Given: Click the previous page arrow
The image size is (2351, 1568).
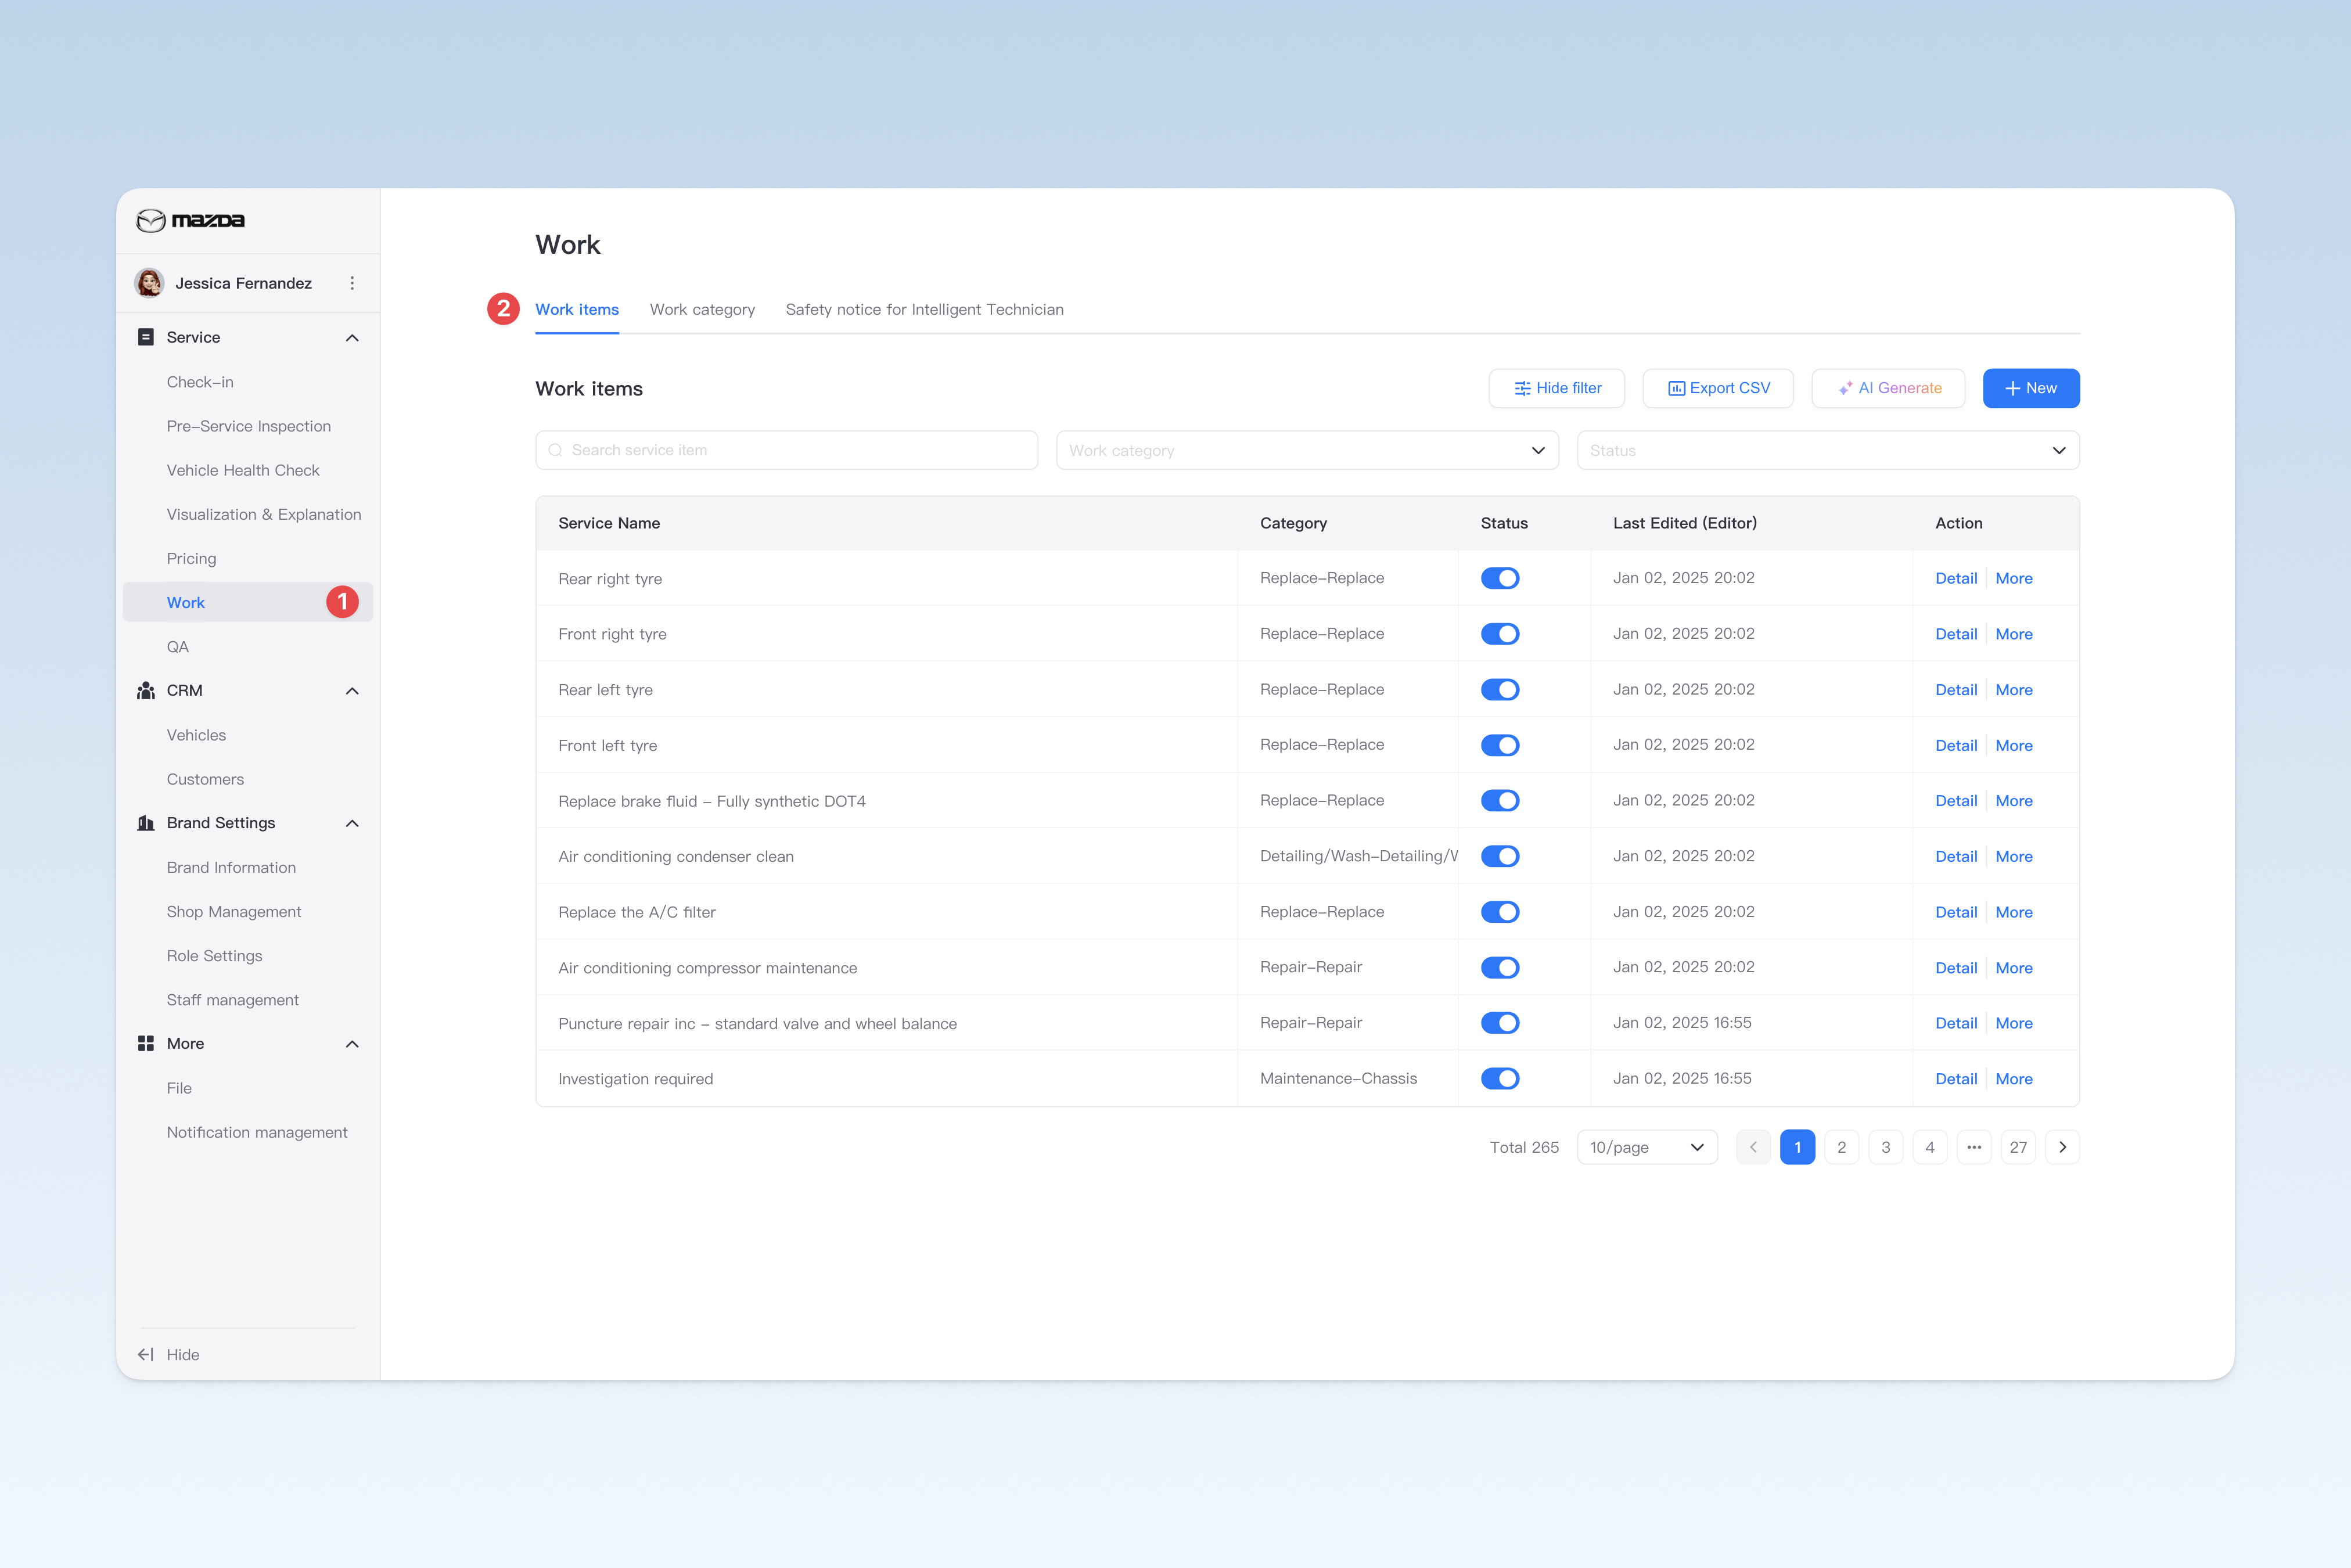Looking at the screenshot, I should point(1753,1147).
